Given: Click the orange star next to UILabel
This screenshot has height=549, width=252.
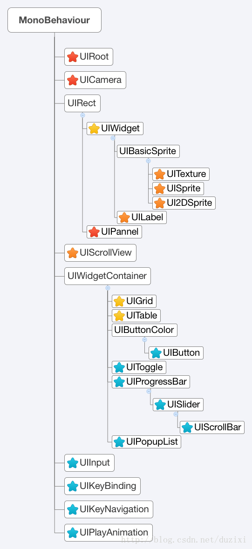Looking at the screenshot, I should [x=124, y=217].
